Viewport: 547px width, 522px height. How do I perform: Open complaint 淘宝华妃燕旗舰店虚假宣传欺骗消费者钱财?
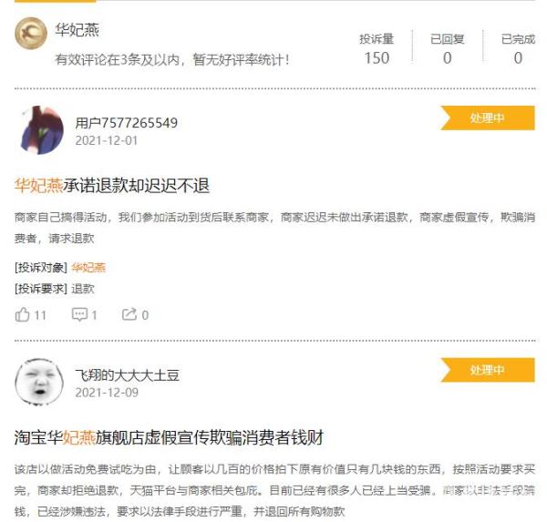169,437
